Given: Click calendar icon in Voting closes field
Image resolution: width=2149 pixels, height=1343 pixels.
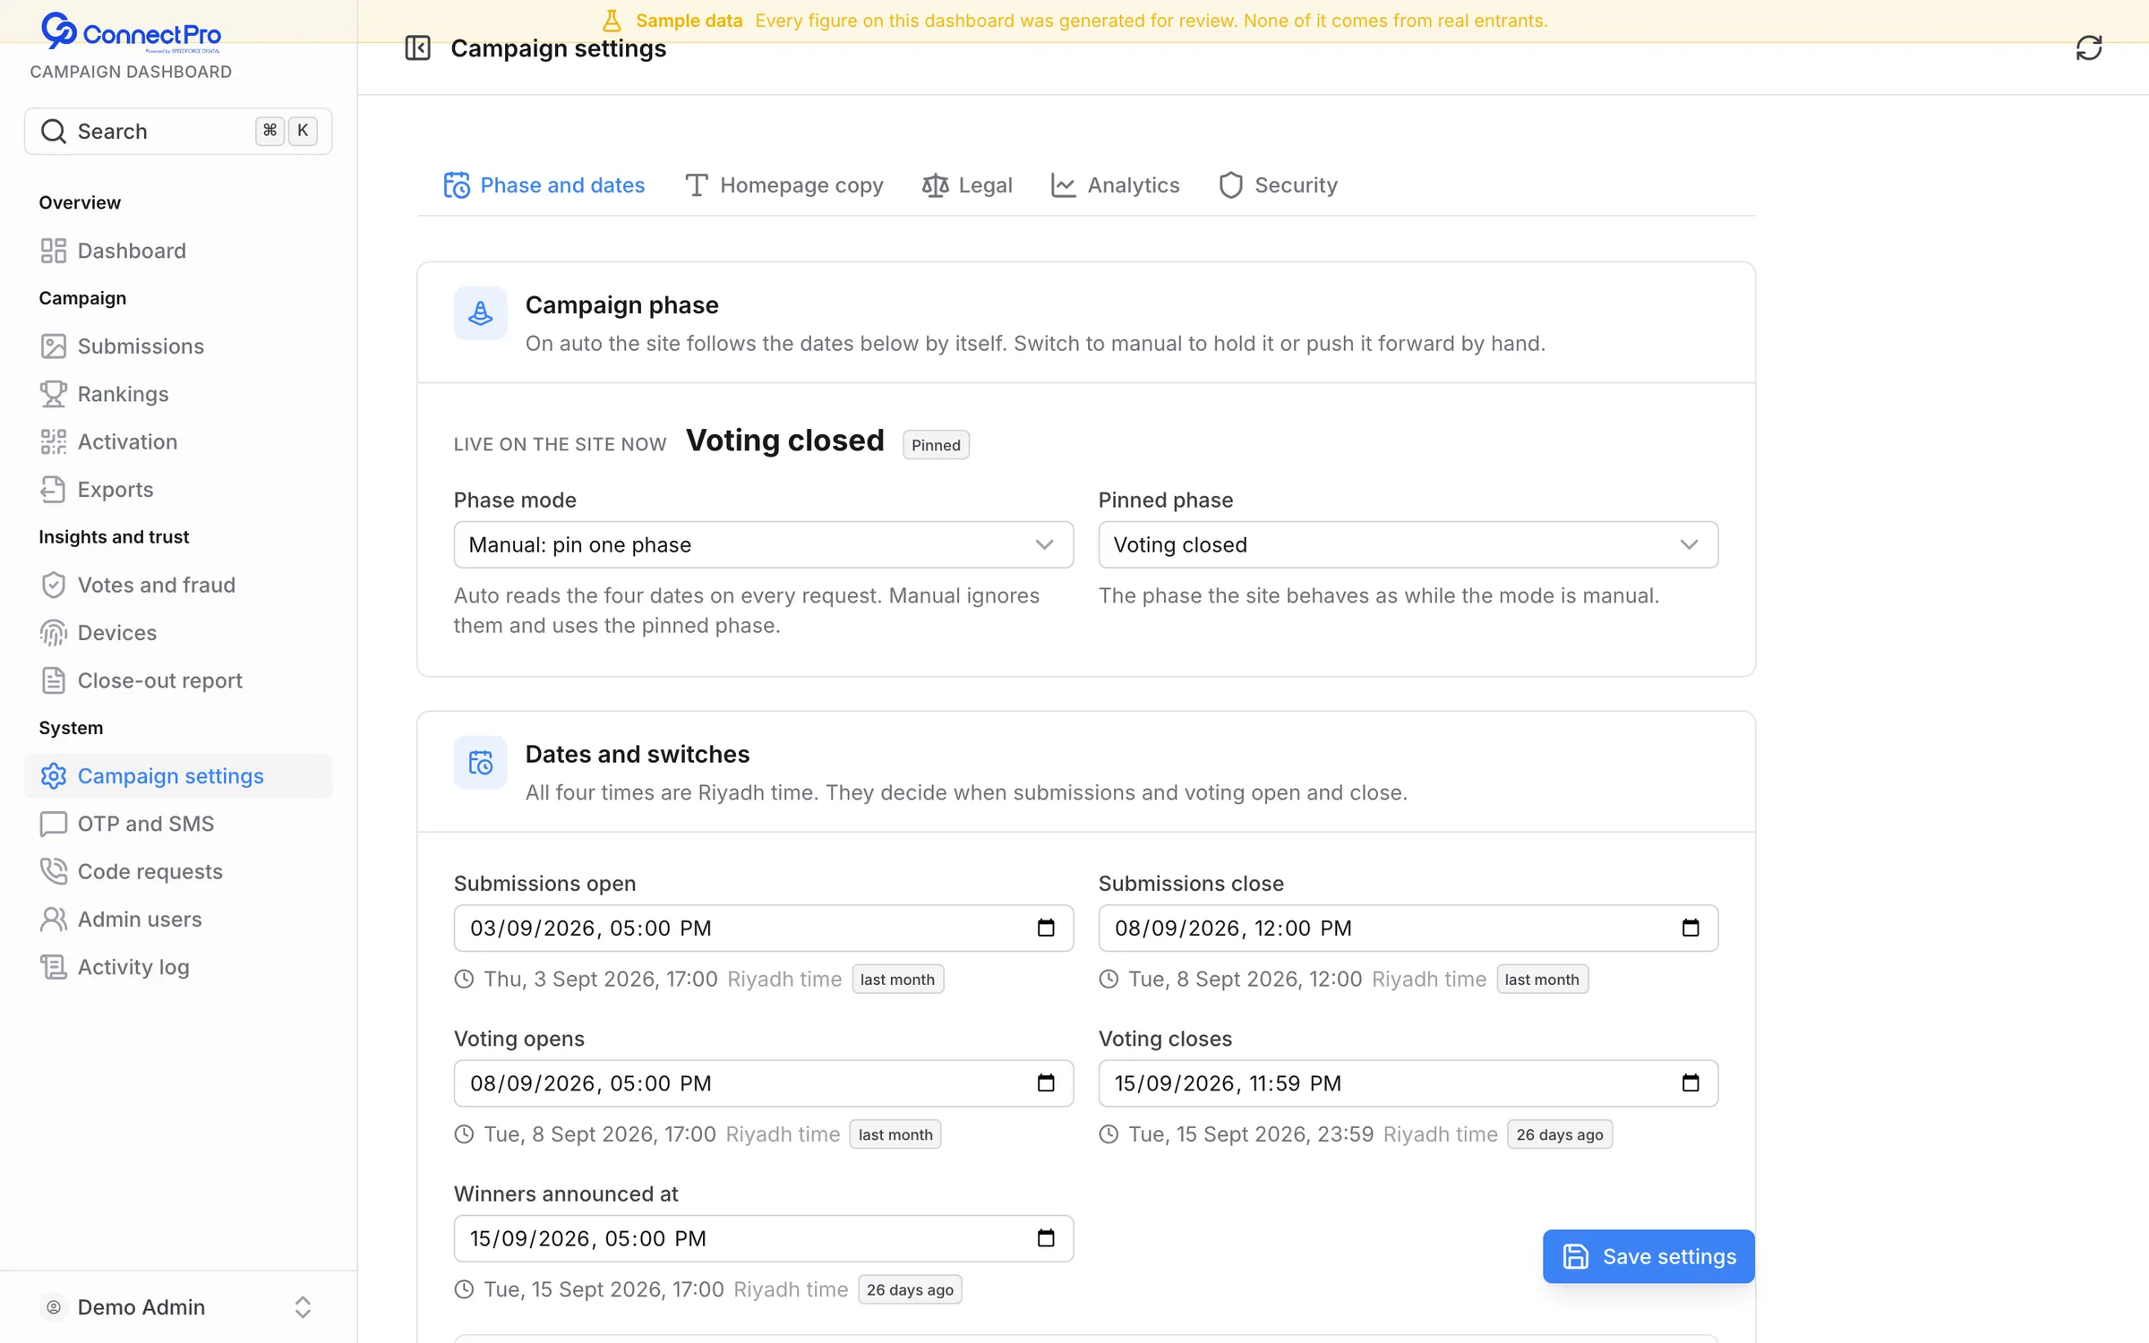Looking at the screenshot, I should click(1691, 1083).
